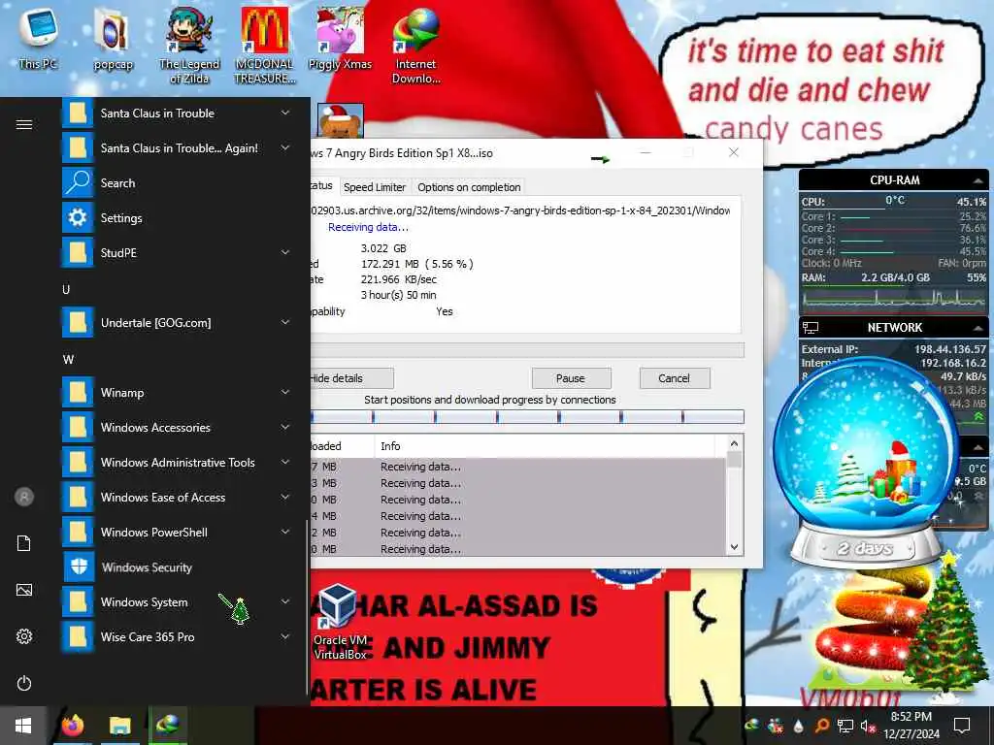This screenshot has height=745, width=994.
Task: Click the magnifier search tray icon
Action: tap(821, 726)
